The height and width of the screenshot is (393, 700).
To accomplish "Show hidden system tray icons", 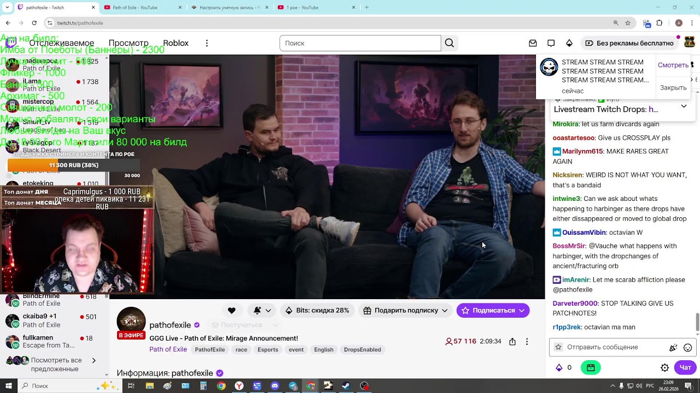I will pyautogui.click(x=612, y=386).
